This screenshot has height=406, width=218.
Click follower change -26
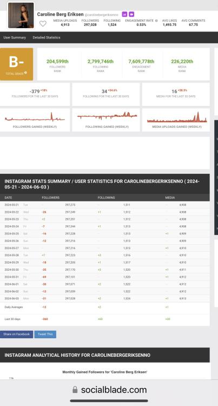(44, 212)
